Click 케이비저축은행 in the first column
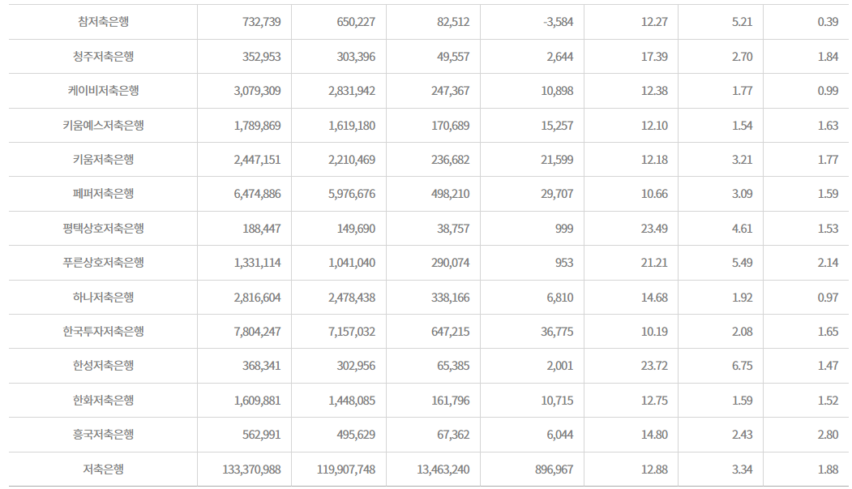The height and width of the screenshot is (489, 852). pyautogui.click(x=103, y=91)
